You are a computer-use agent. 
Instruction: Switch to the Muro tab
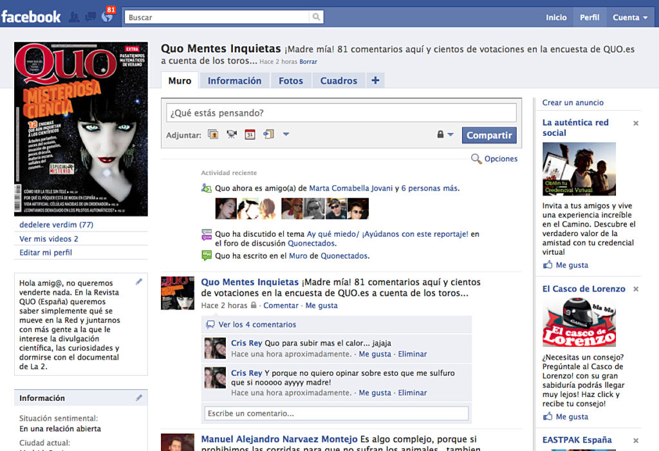(x=180, y=80)
